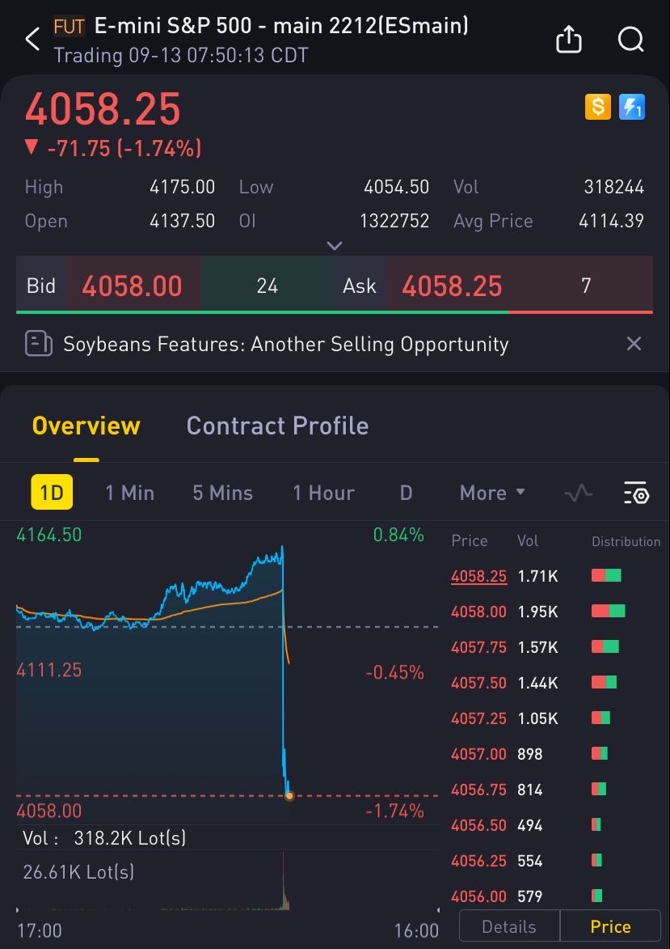Tap the 26.61K Lot(s) volume label
670x949 pixels.
(x=78, y=871)
